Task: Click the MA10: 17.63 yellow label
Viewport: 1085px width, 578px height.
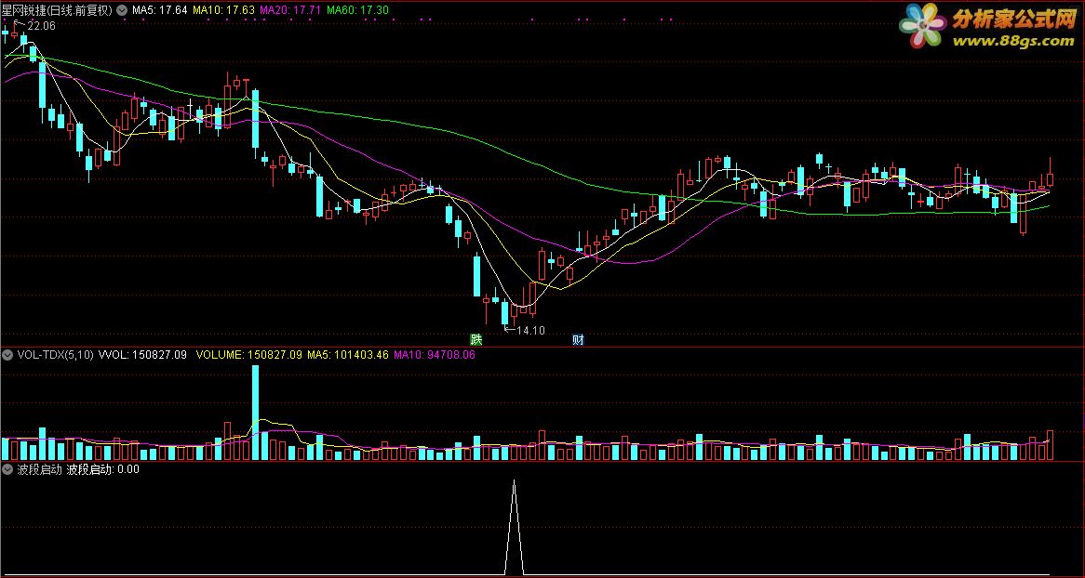Action: click(x=223, y=10)
